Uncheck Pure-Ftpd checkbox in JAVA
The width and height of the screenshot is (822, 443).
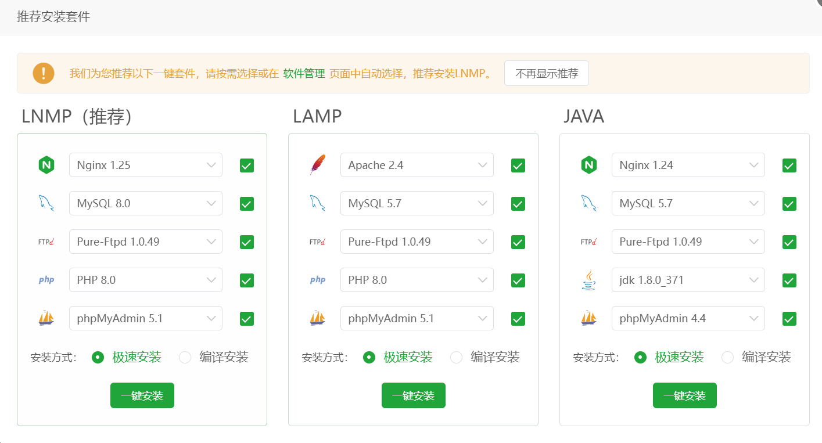pyautogui.click(x=789, y=242)
